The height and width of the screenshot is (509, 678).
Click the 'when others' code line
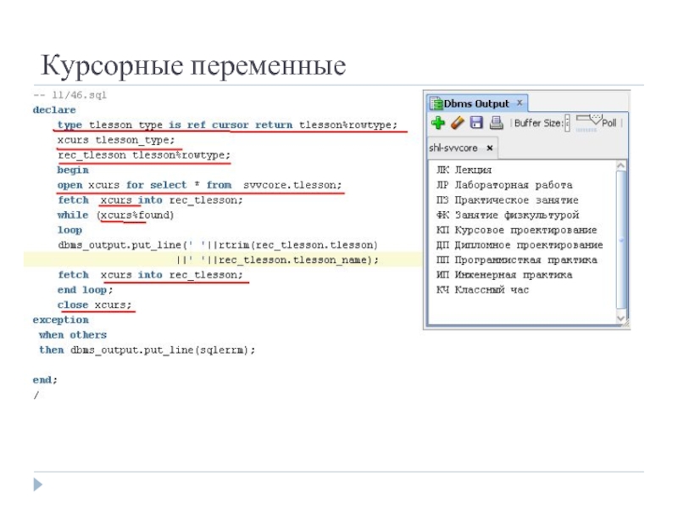pyautogui.click(x=73, y=335)
